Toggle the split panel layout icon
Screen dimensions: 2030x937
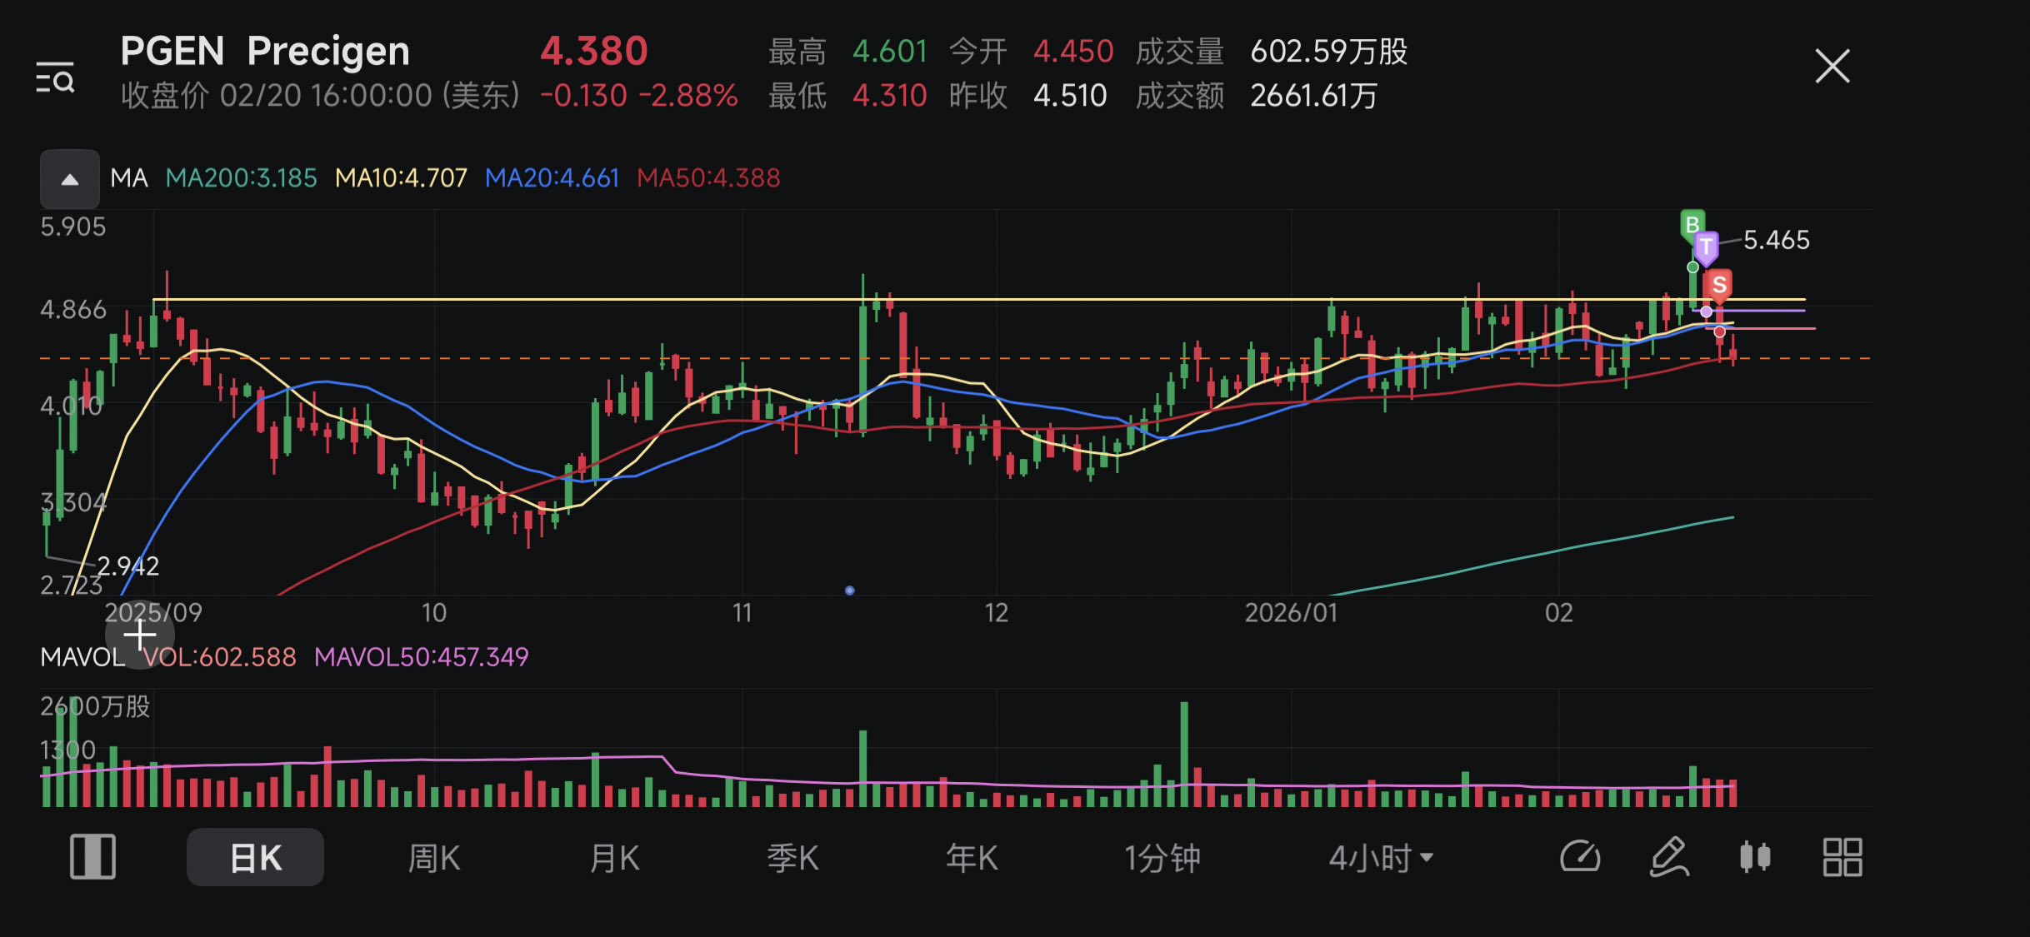(x=92, y=857)
